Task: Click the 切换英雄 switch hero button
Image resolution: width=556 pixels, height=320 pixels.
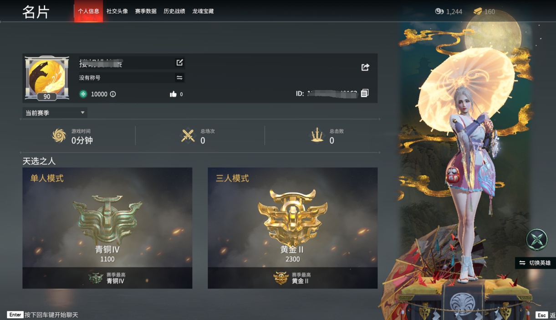Action: tap(536, 263)
